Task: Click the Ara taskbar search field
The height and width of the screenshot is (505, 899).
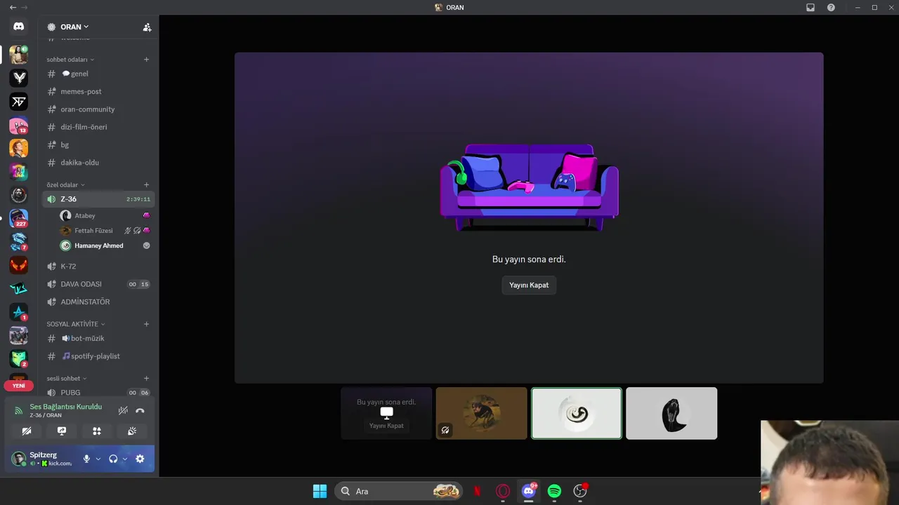Action: (x=399, y=491)
